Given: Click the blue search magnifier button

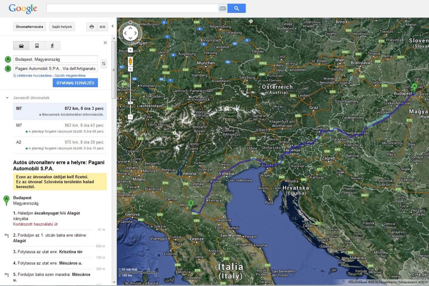Looking at the screenshot, I should click(236, 8).
